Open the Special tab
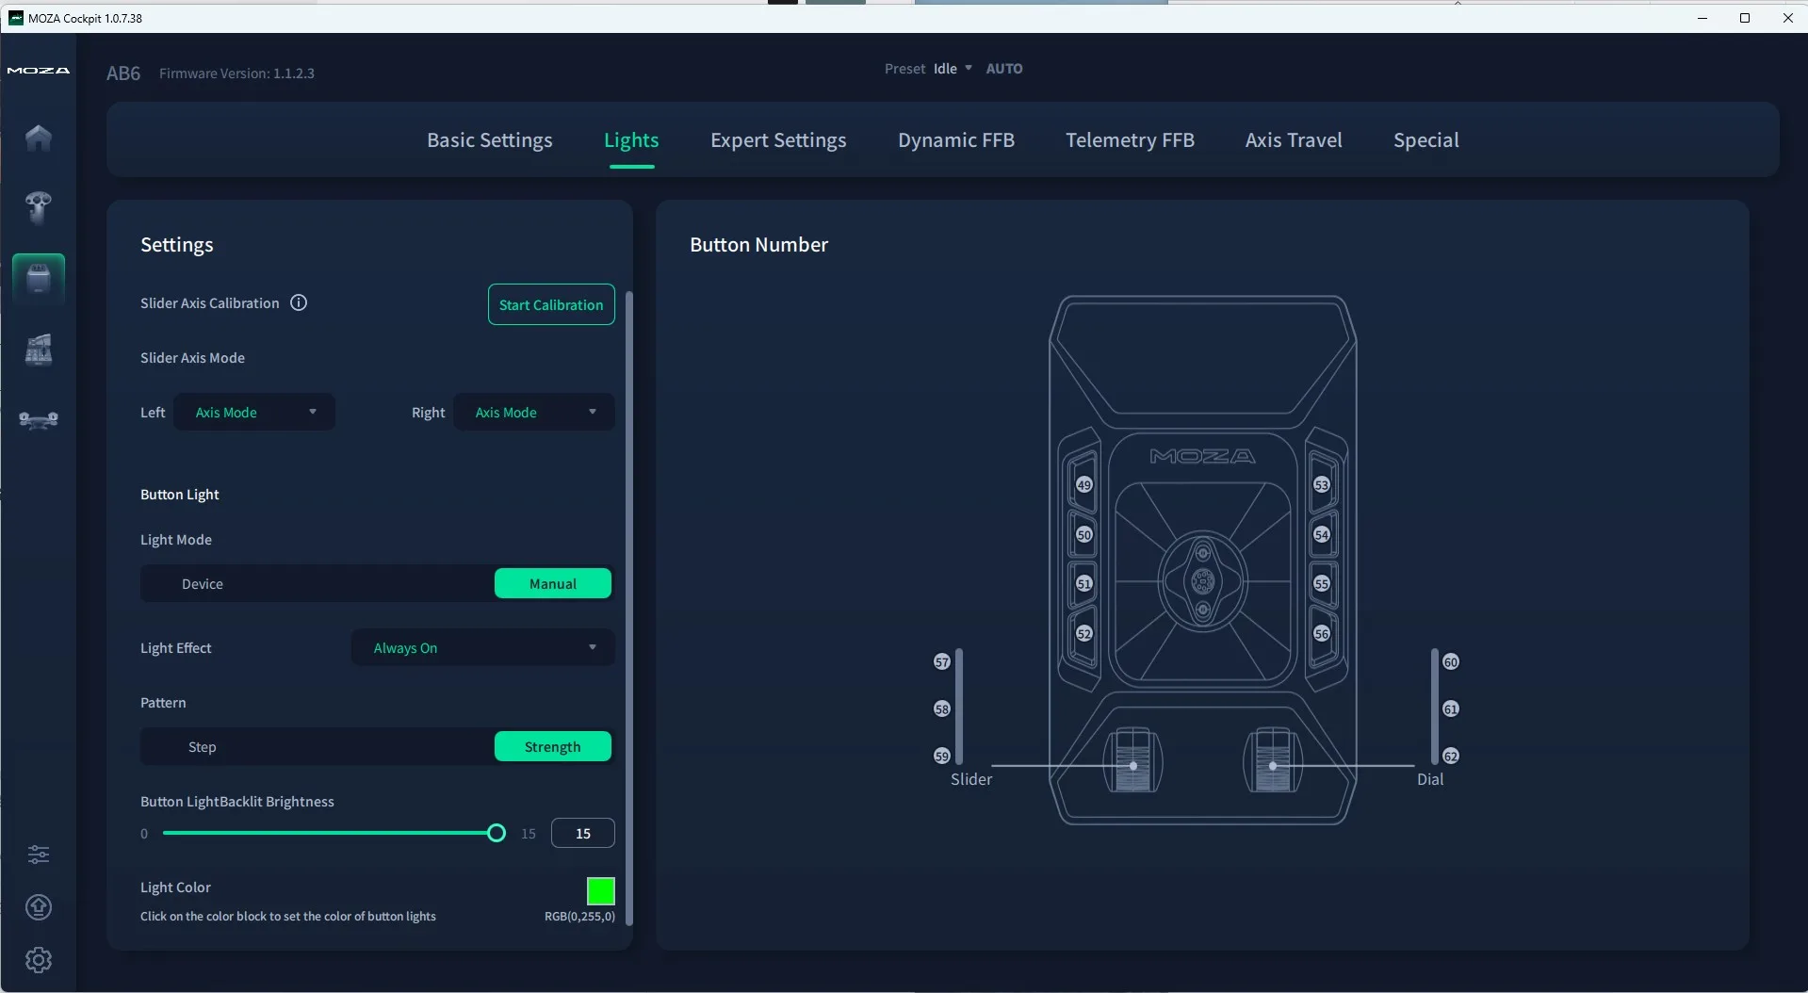The image size is (1808, 993). coord(1426,140)
